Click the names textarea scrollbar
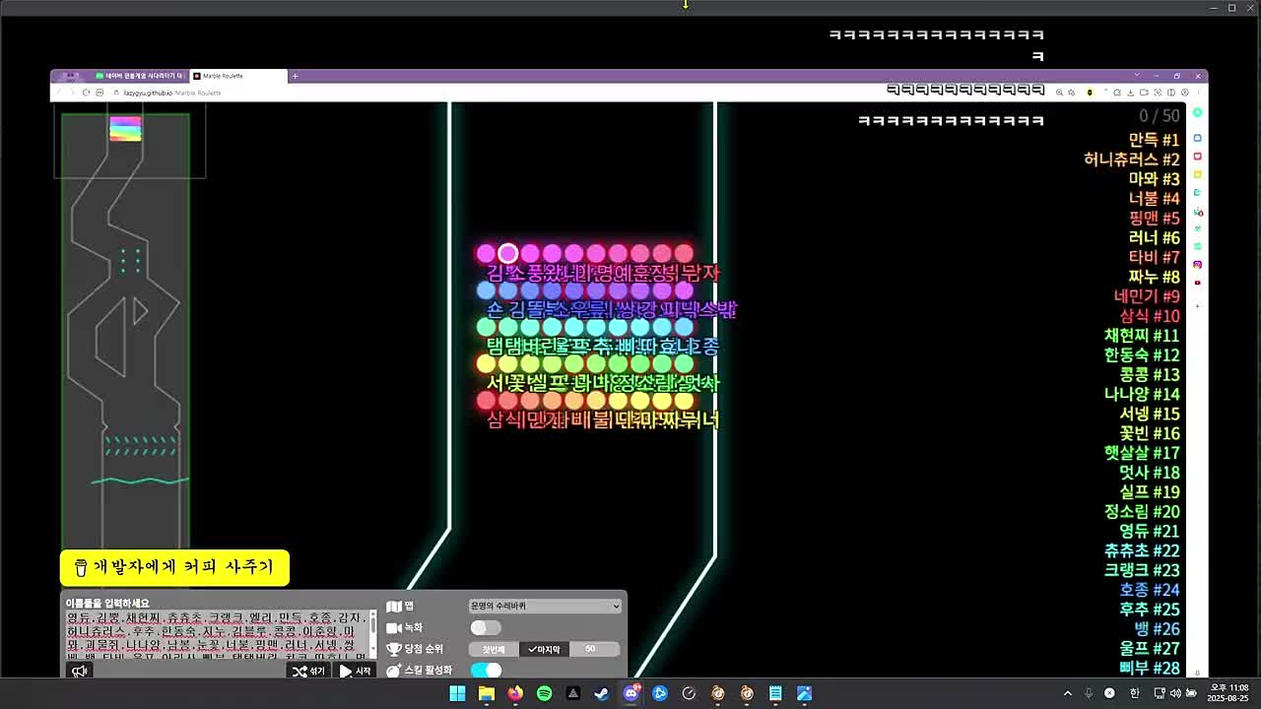 [373, 635]
